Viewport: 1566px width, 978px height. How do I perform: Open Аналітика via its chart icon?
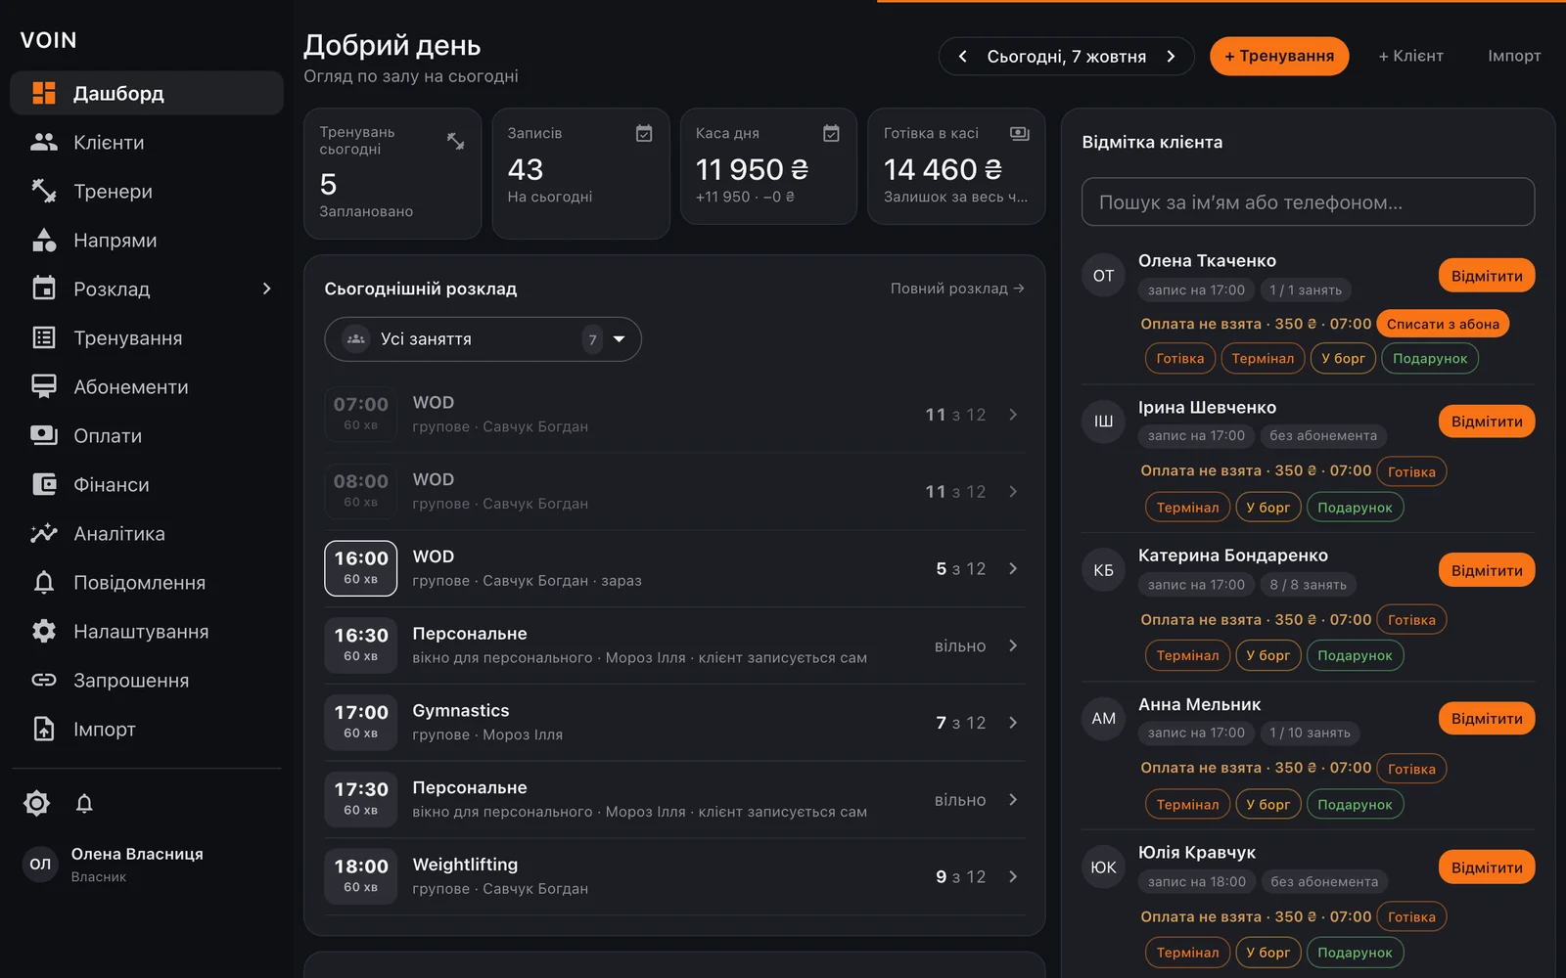tap(44, 534)
